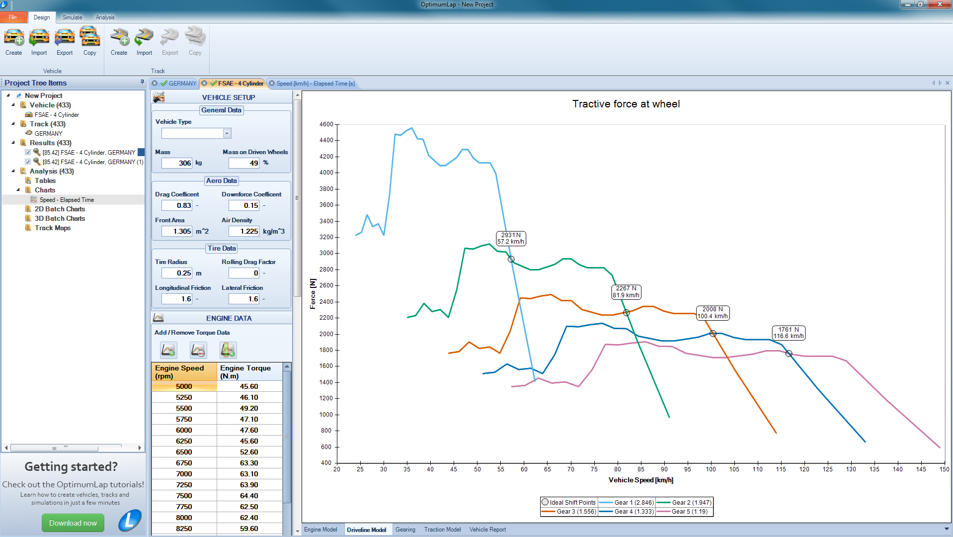Toggle Gear 3 (1.556) legend entry

(569, 511)
